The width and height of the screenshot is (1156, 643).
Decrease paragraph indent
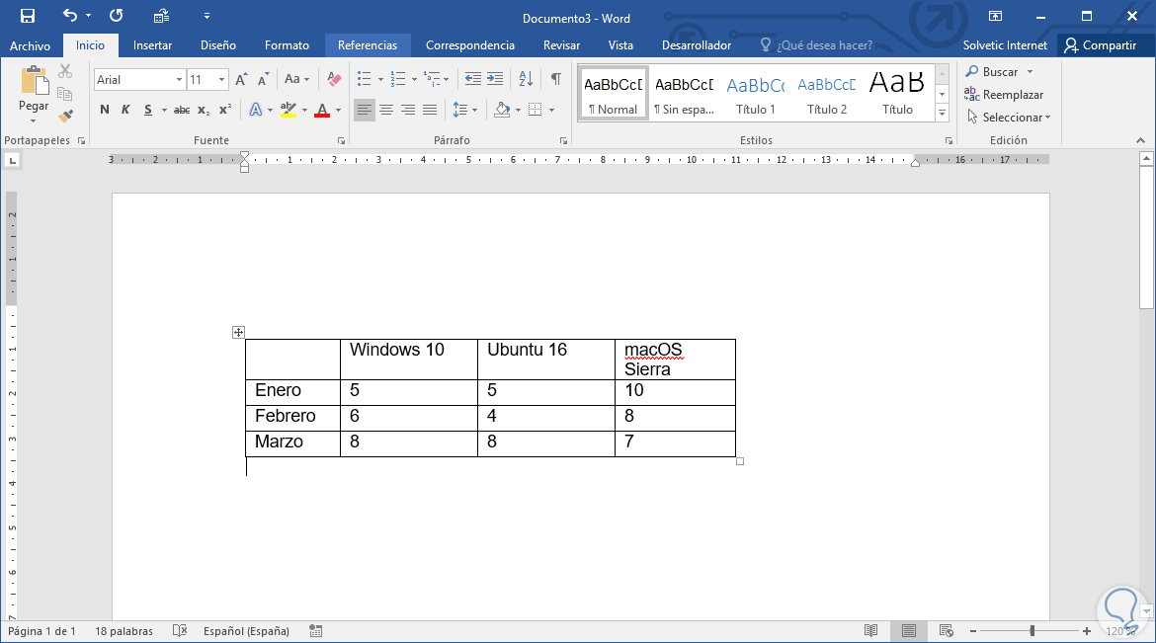click(x=472, y=79)
